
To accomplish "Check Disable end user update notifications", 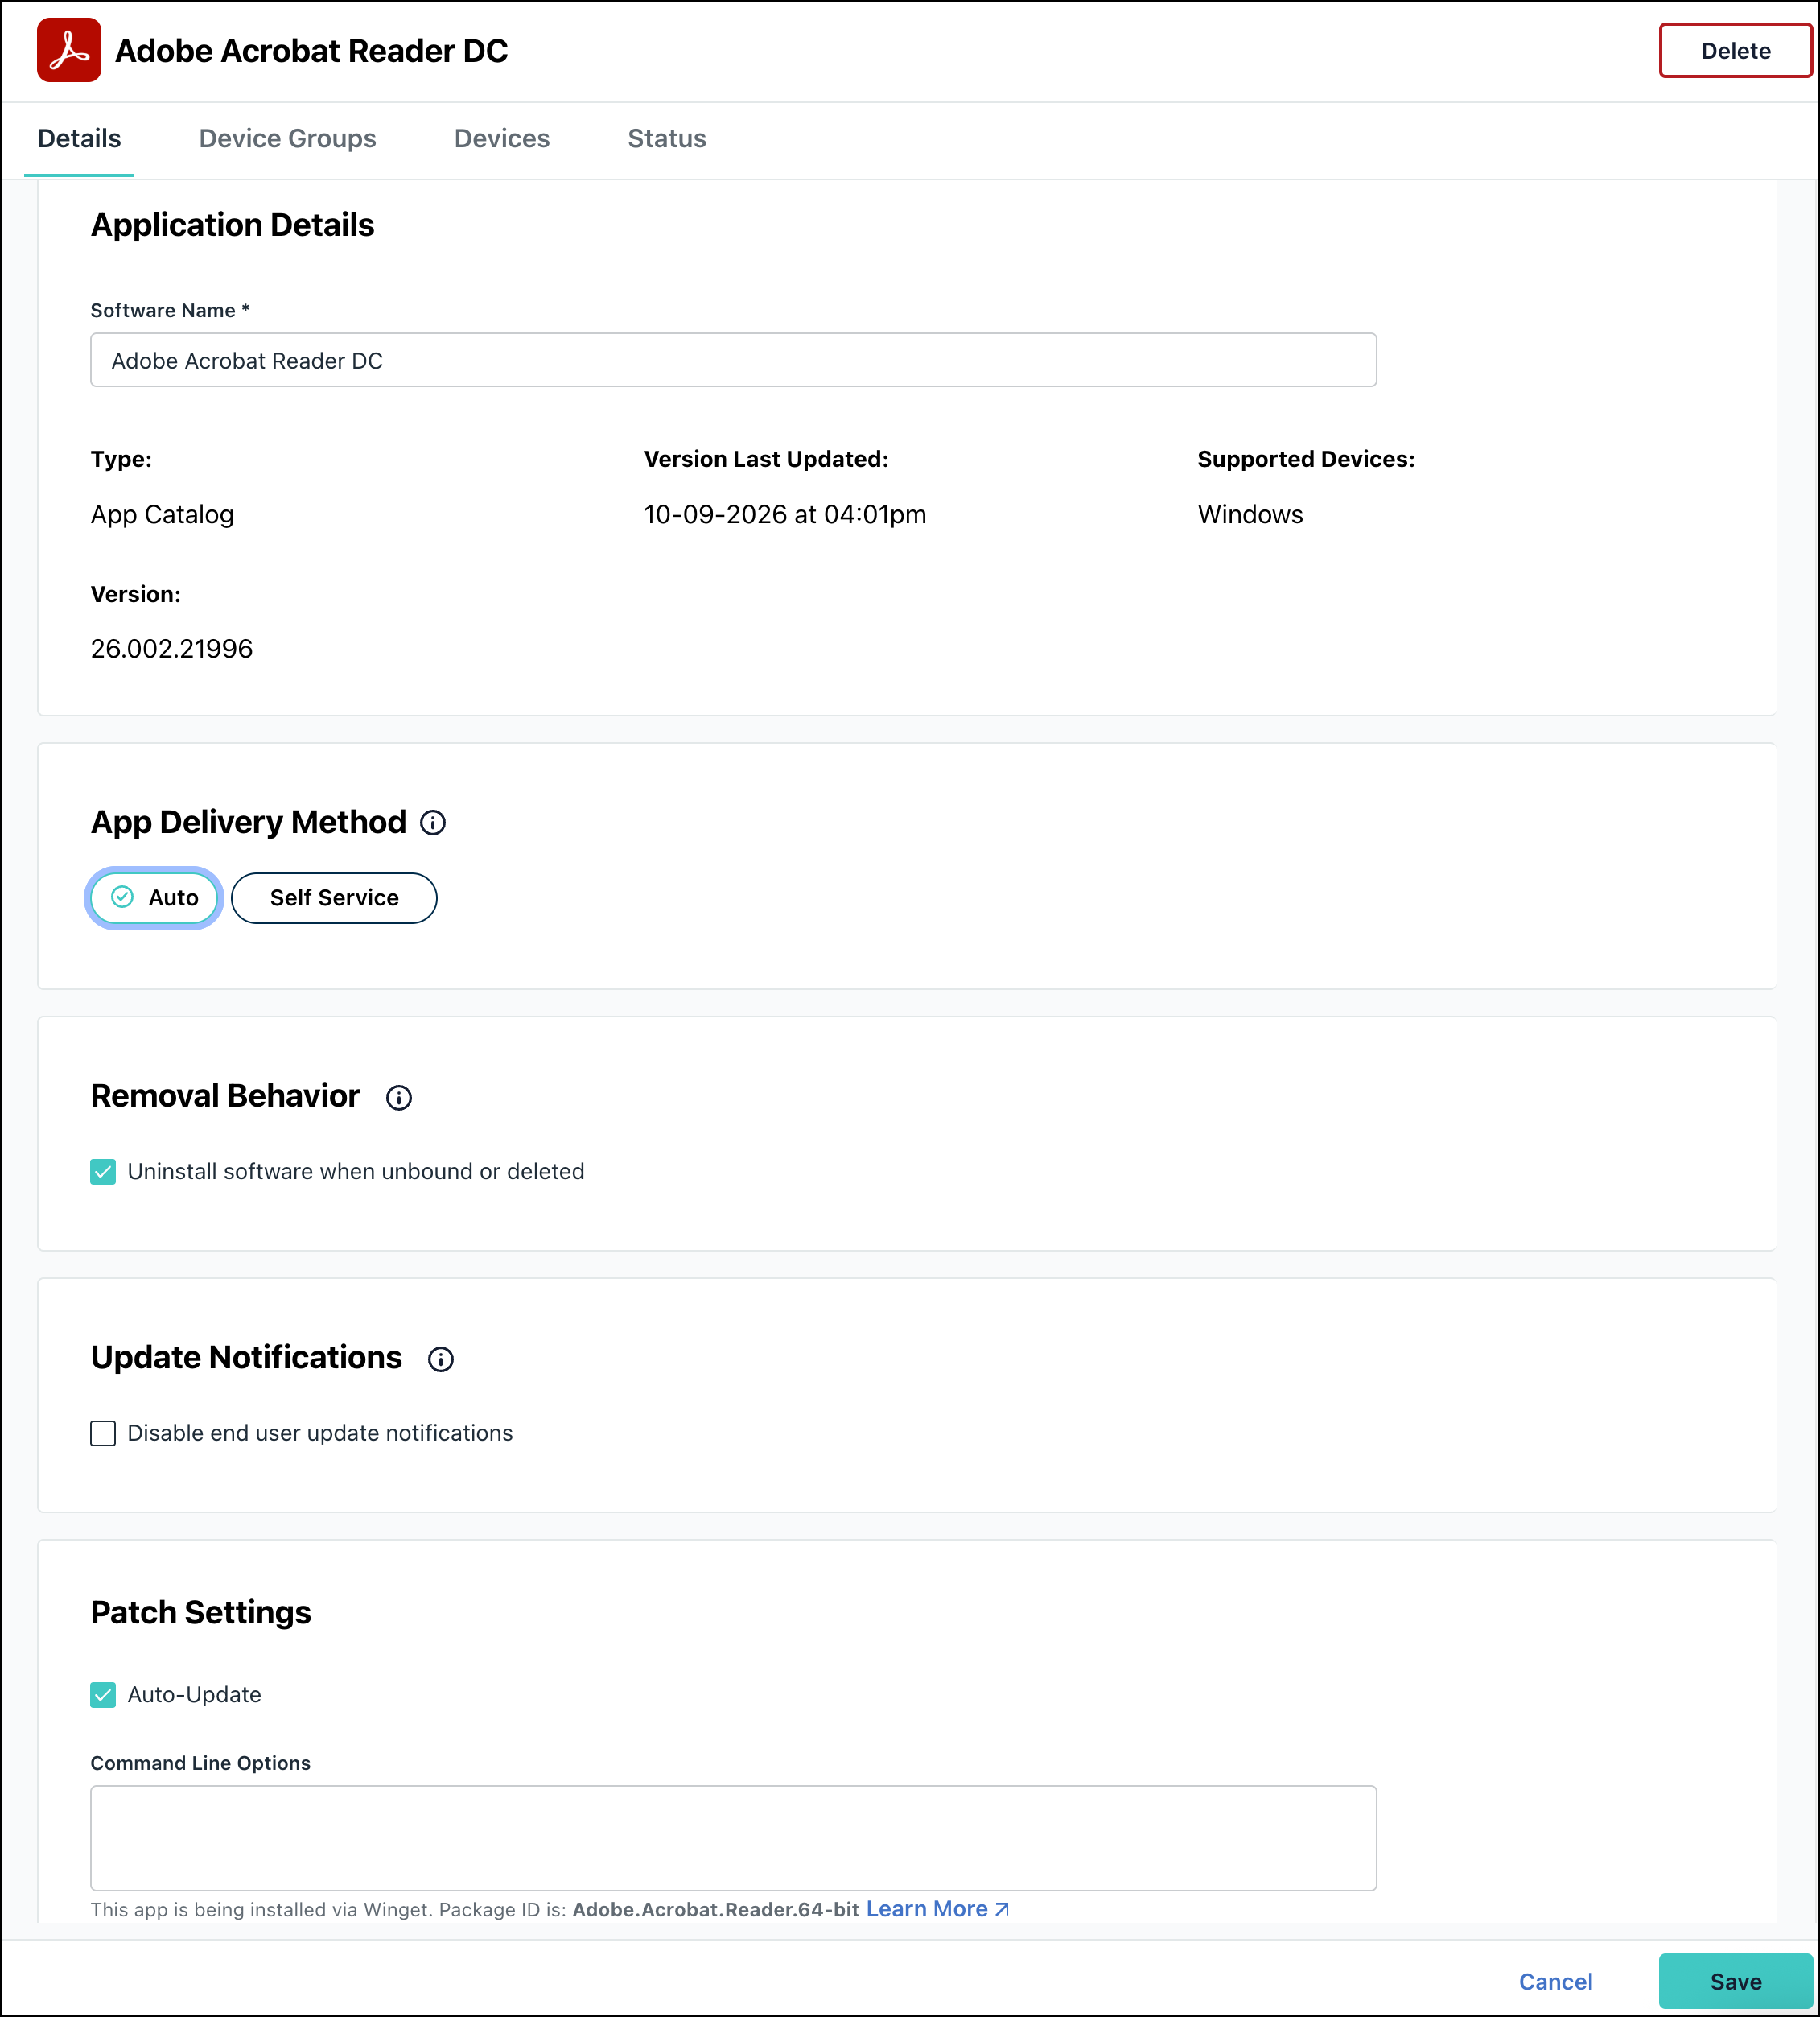I will (103, 1433).
